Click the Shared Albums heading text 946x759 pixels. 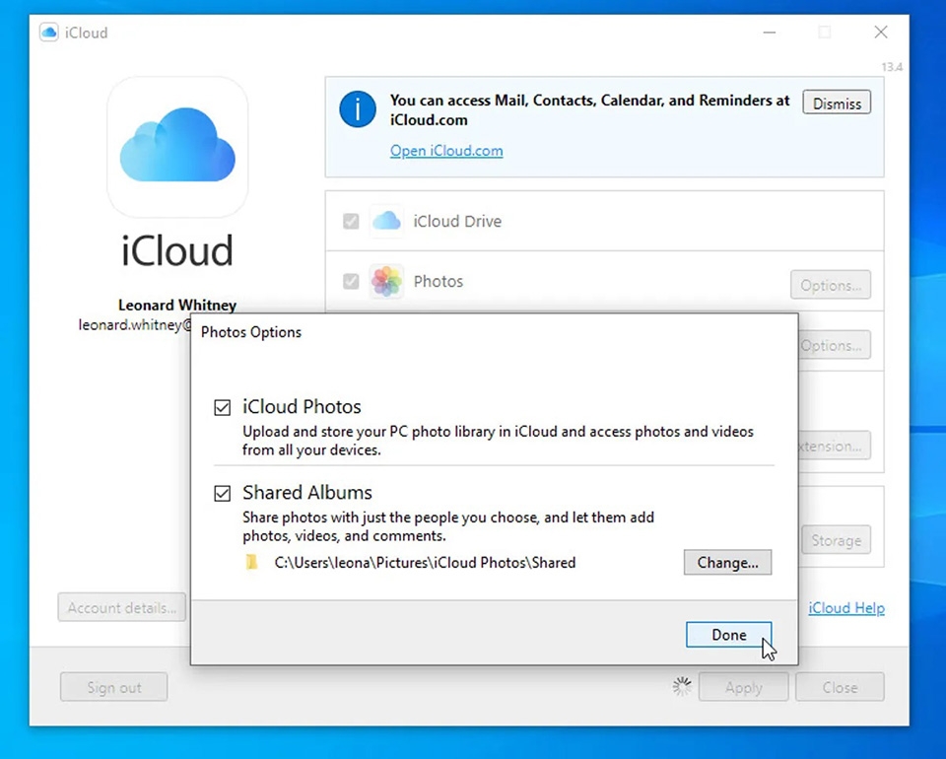tap(307, 493)
